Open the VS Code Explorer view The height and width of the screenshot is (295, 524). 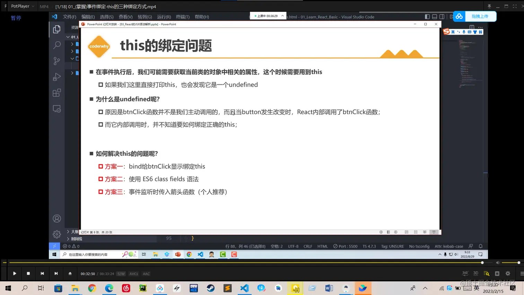[x=57, y=29]
